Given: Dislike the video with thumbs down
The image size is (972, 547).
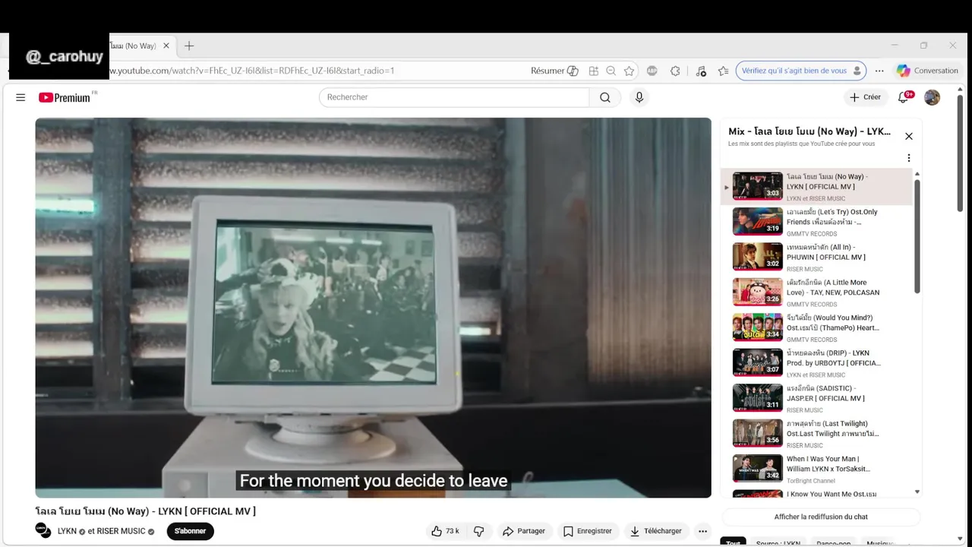Looking at the screenshot, I should tap(478, 531).
